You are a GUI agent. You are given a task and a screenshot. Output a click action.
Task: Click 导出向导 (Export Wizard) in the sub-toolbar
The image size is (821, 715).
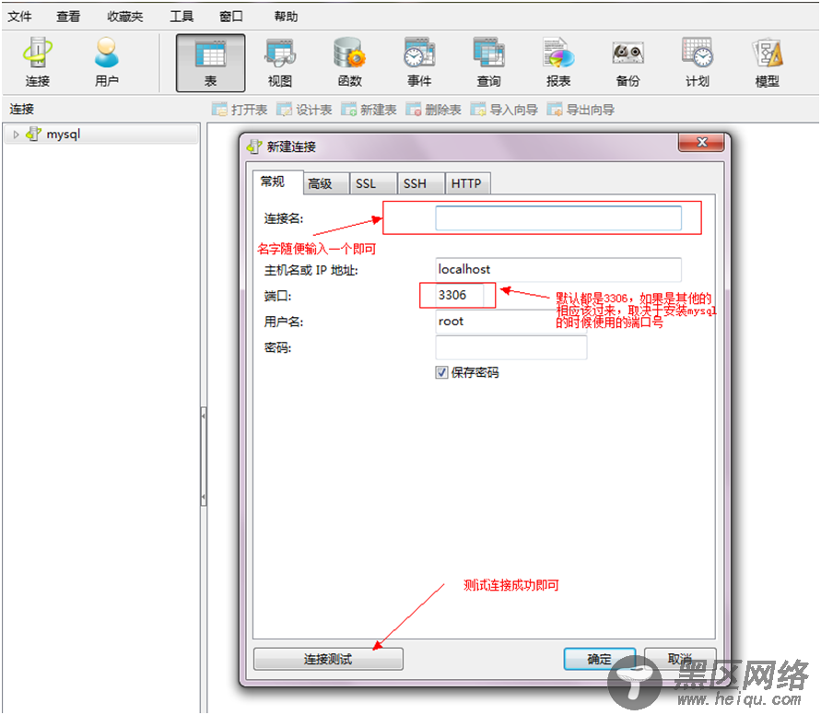581,110
